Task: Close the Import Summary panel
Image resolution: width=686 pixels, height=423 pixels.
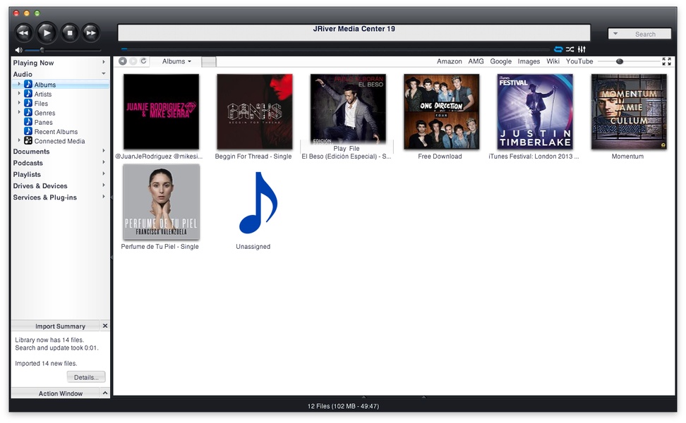Action: (x=105, y=326)
